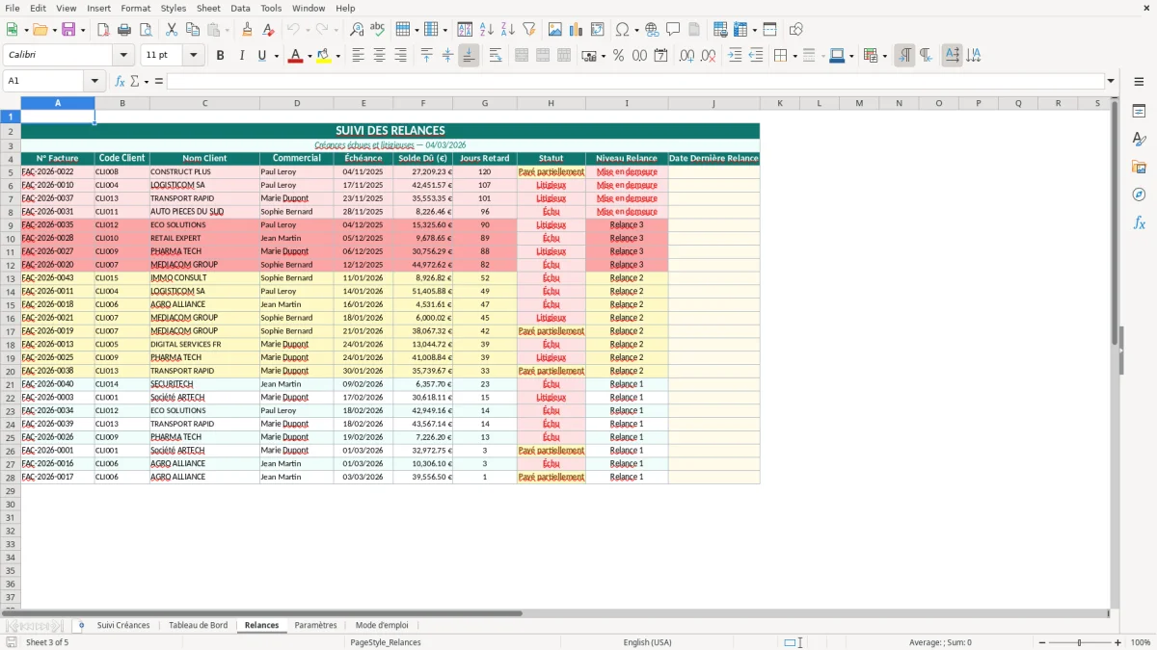This screenshot has width=1157, height=650.
Task: Toggle Align Right
Action: click(x=400, y=56)
